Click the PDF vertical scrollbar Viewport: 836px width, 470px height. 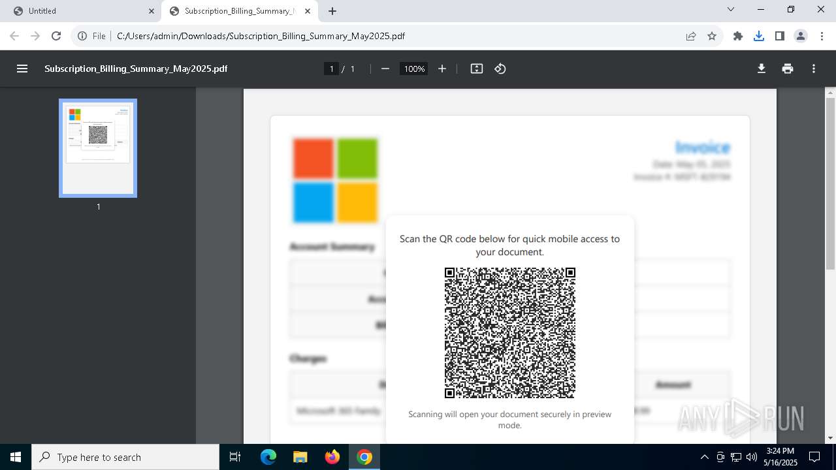click(x=830, y=183)
